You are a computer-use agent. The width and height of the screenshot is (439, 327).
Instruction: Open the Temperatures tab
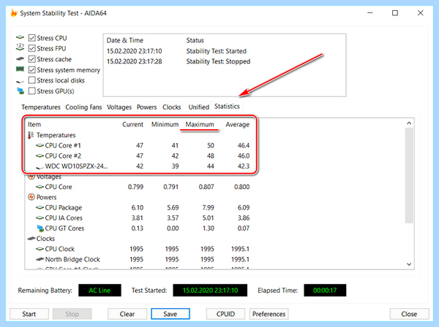(41, 107)
